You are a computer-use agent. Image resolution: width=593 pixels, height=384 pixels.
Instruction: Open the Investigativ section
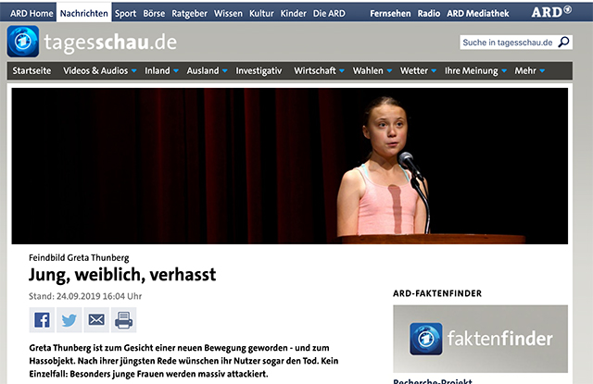point(259,70)
